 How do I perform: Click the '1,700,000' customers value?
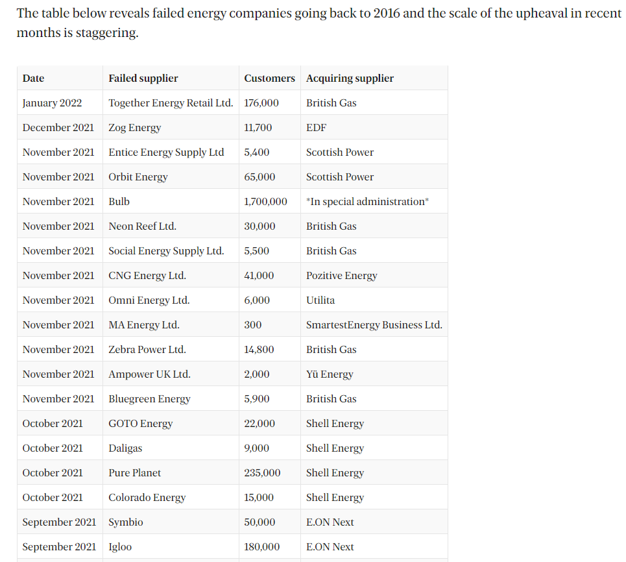click(265, 202)
